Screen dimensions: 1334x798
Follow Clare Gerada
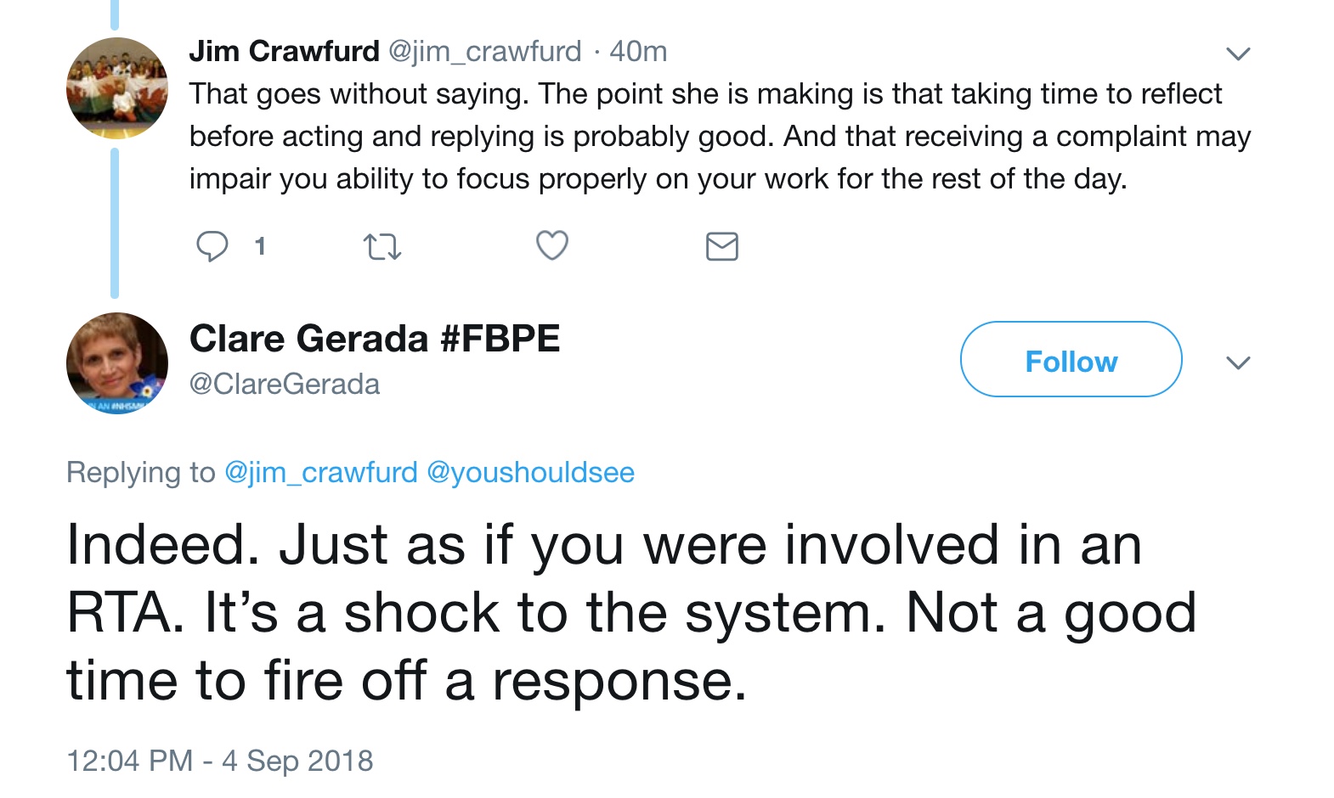(x=1071, y=360)
